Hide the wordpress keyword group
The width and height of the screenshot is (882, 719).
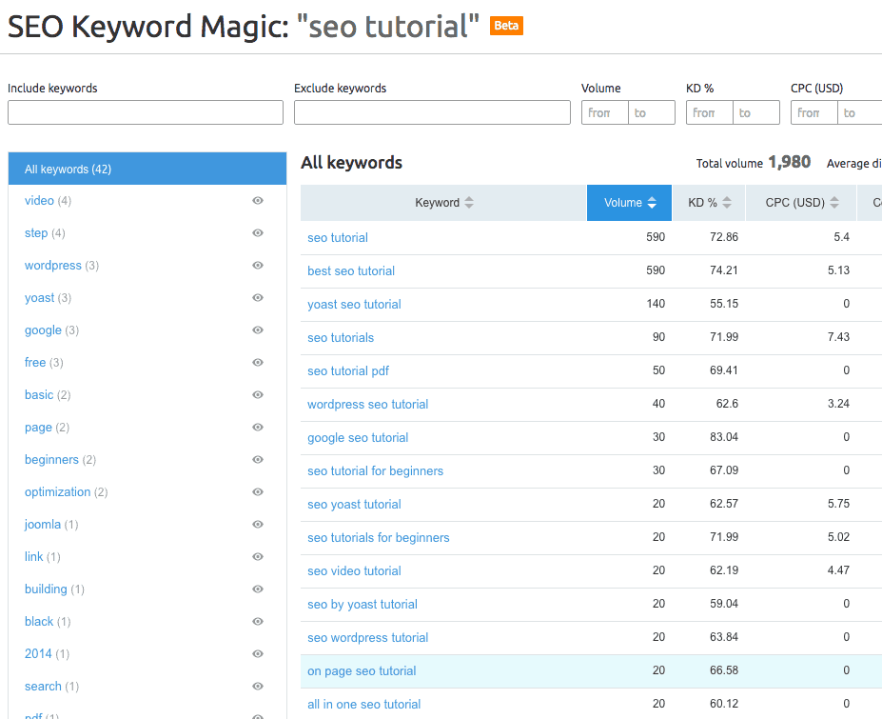[x=257, y=266]
